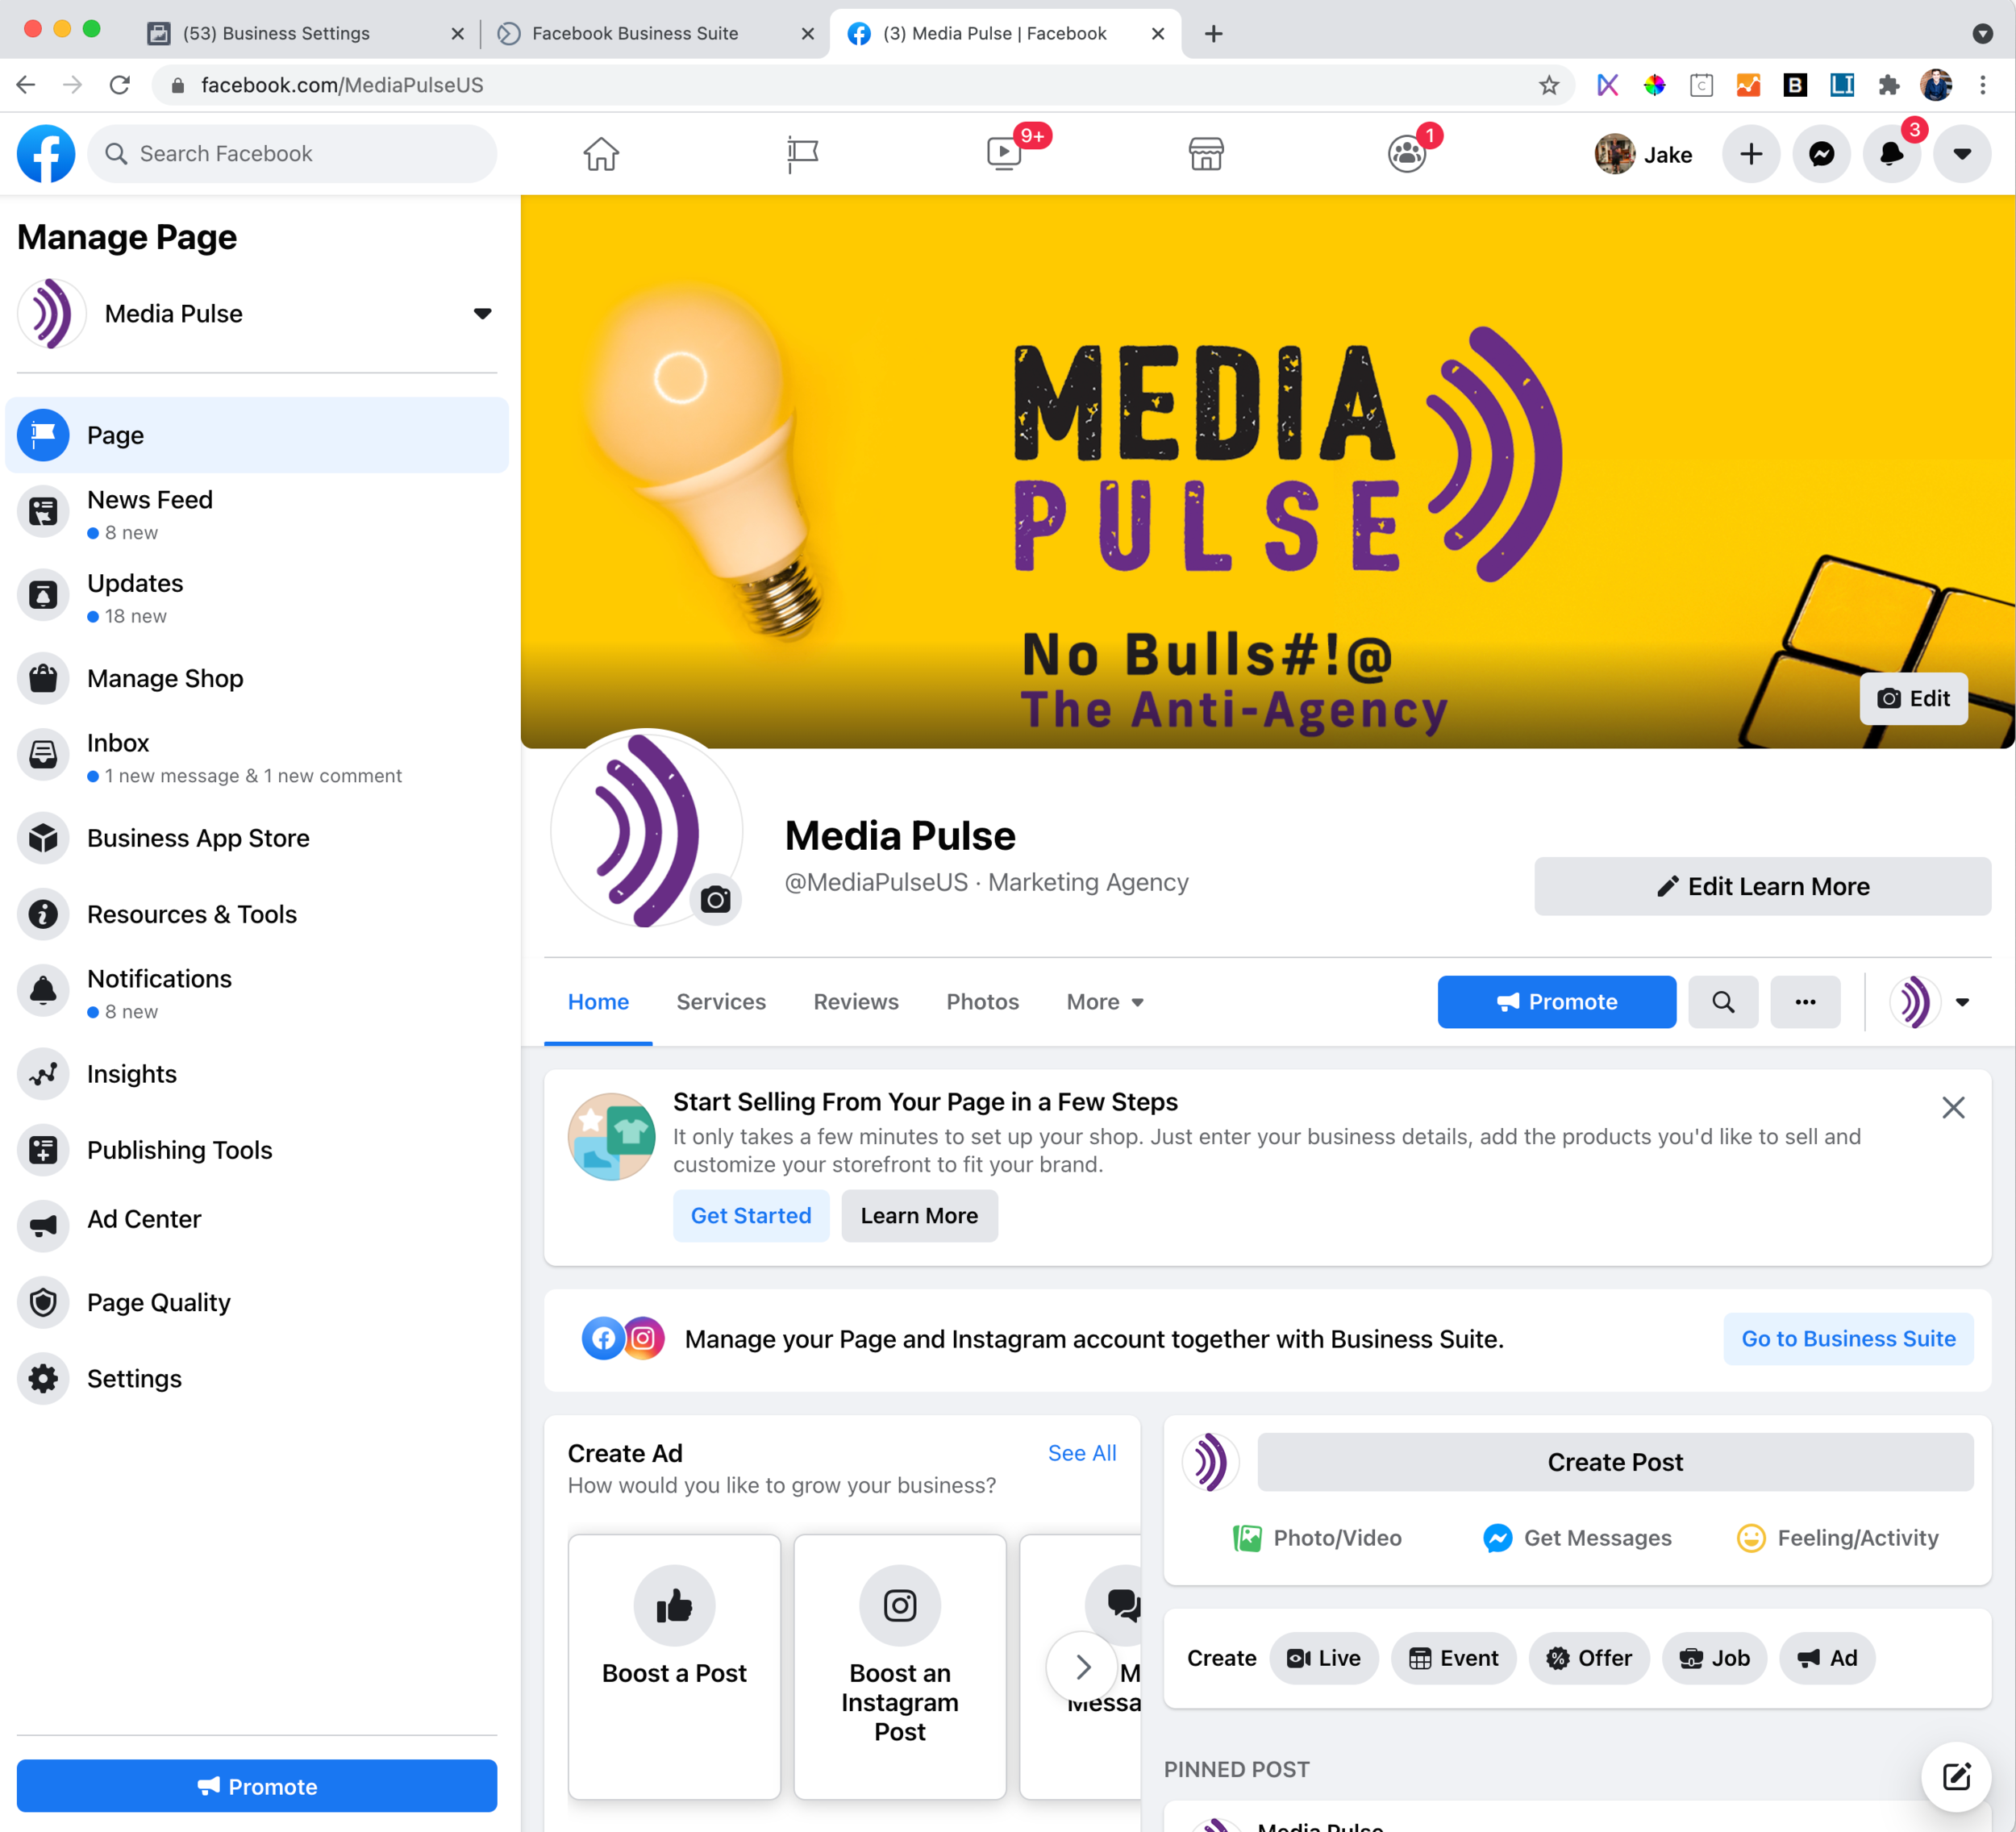This screenshot has height=1832, width=2016.
Task: Click the Messenger chat icon
Action: 1821,155
